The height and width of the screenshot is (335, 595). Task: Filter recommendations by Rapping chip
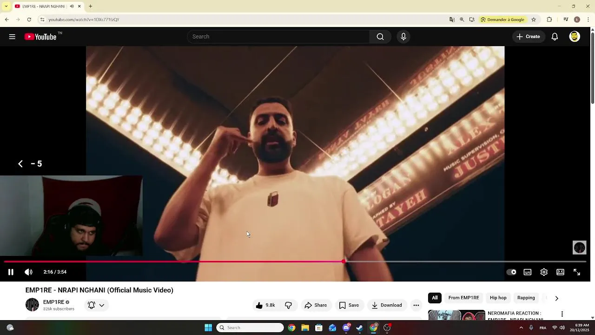click(526, 298)
